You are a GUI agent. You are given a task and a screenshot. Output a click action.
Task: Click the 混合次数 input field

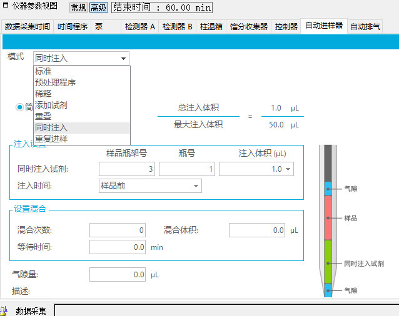(x=118, y=230)
